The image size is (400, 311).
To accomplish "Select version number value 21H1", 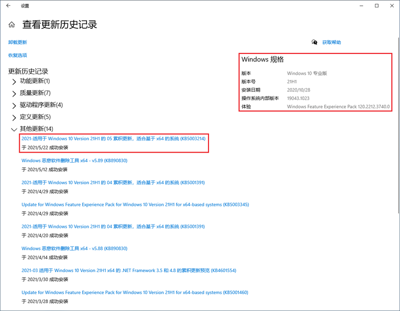I will click(x=292, y=82).
